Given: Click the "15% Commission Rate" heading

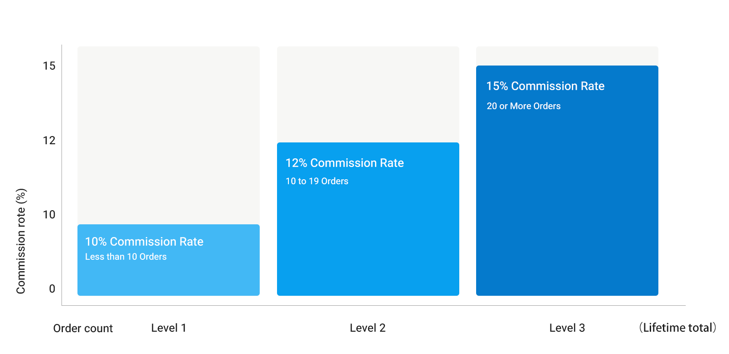Looking at the screenshot, I should 545,86.
